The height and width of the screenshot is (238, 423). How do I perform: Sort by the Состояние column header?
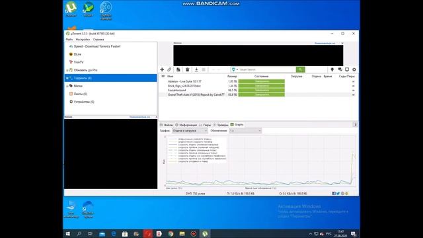tap(262, 77)
